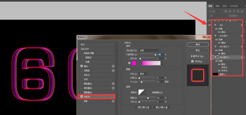Click the fx icon on layer 665 拷贝

tap(242, 36)
